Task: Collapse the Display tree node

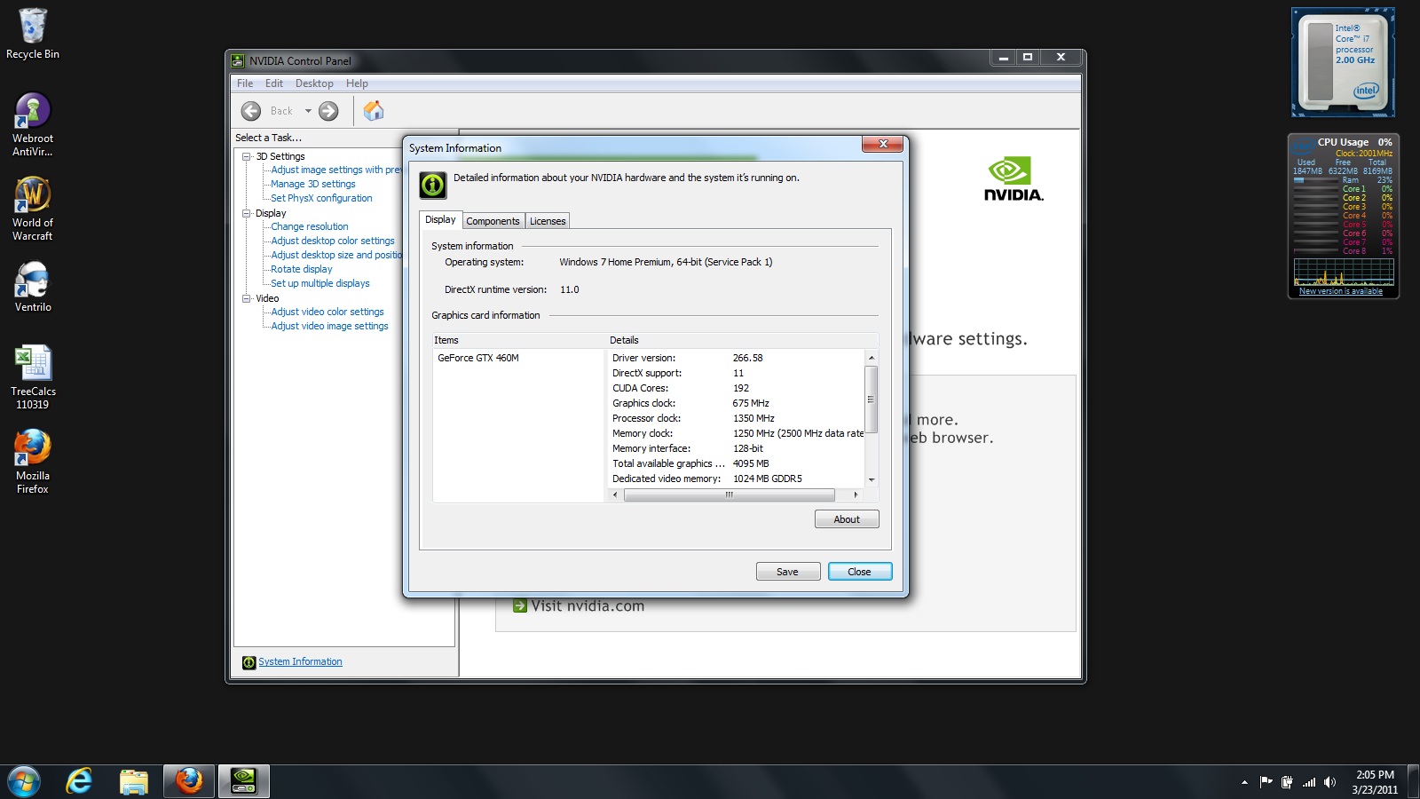Action: click(x=247, y=213)
